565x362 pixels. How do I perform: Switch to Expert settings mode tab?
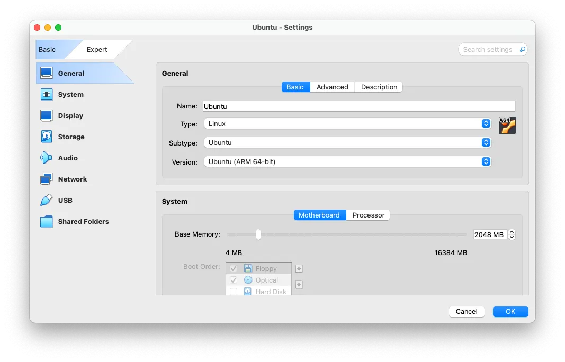pyautogui.click(x=97, y=49)
